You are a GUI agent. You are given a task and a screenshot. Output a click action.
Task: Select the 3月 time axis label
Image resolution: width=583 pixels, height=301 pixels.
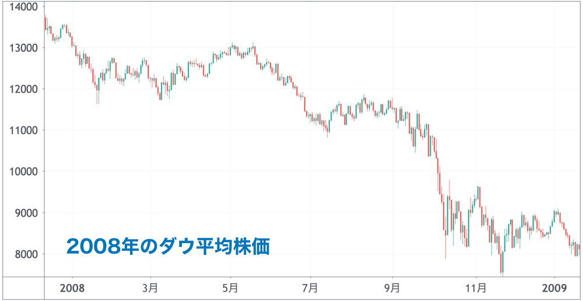[x=150, y=288]
